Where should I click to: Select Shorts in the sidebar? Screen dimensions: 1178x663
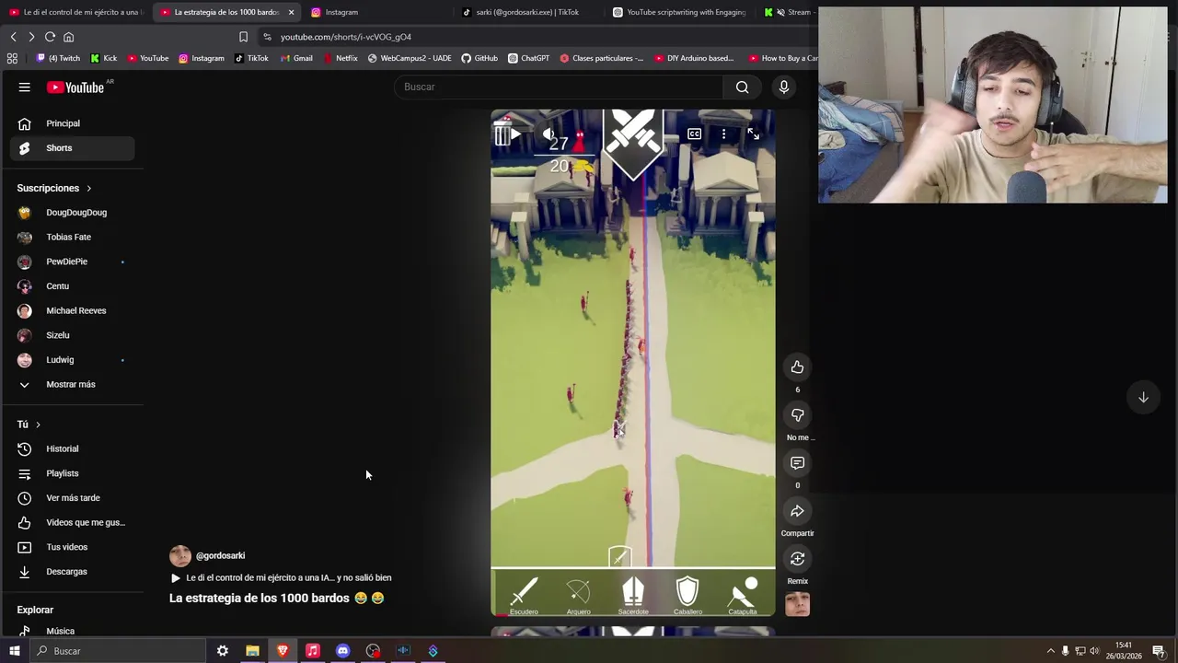coord(72,148)
